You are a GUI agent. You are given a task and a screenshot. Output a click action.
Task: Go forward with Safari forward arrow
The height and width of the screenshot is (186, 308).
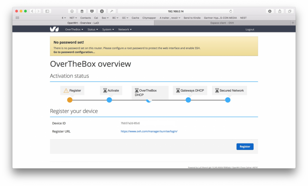[x=38, y=11]
